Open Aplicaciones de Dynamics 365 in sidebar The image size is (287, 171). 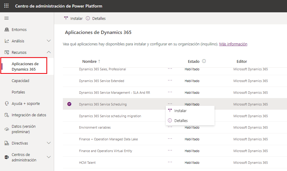coord(25,67)
